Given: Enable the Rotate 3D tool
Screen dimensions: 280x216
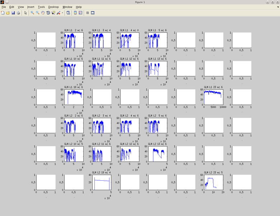Looking at the screenshot, I should (x=48, y=13).
